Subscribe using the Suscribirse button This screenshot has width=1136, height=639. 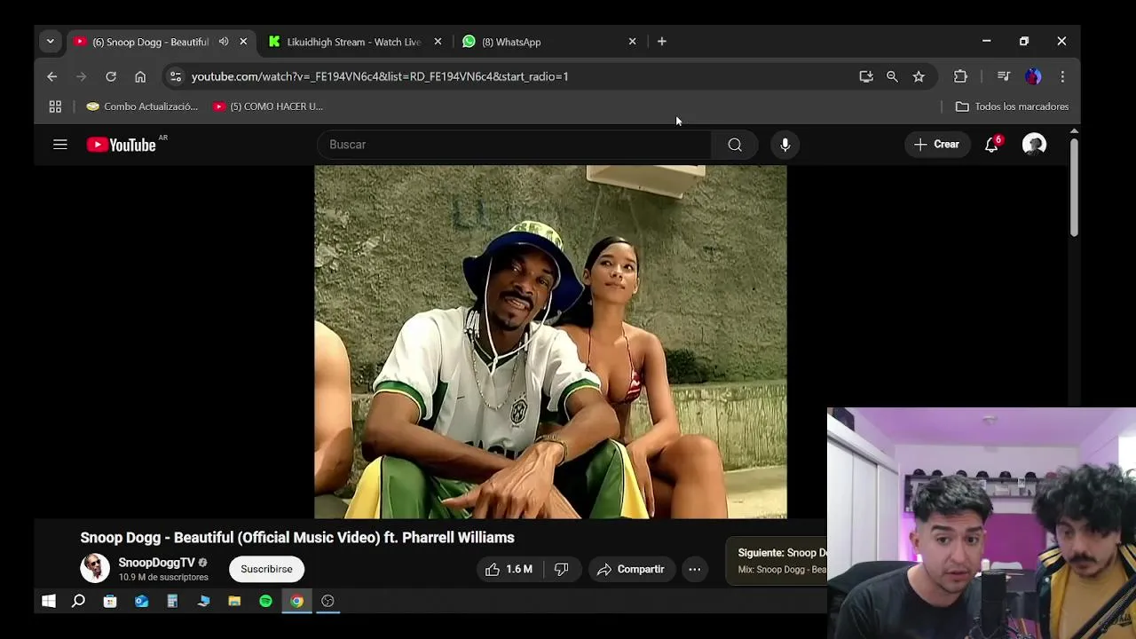tap(266, 570)
